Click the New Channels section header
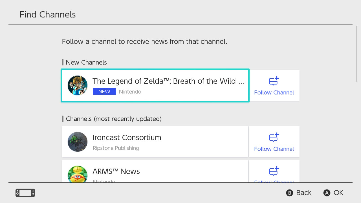The height and width of the screenshot is (203, 361). point(86,62)
